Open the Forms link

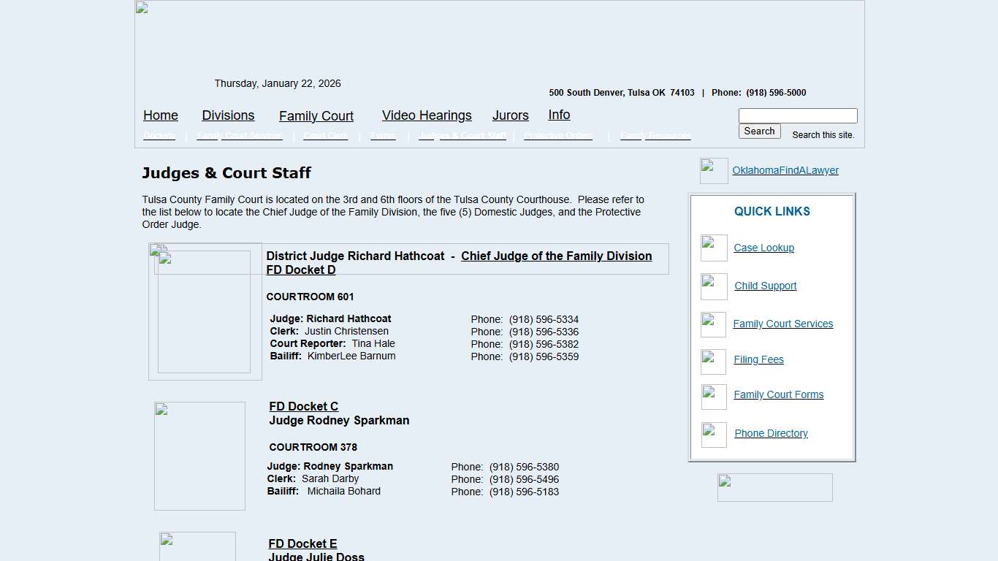(383, 135)
